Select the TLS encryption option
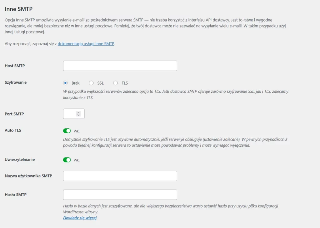The image size is (320, 228). pos(115,83)
